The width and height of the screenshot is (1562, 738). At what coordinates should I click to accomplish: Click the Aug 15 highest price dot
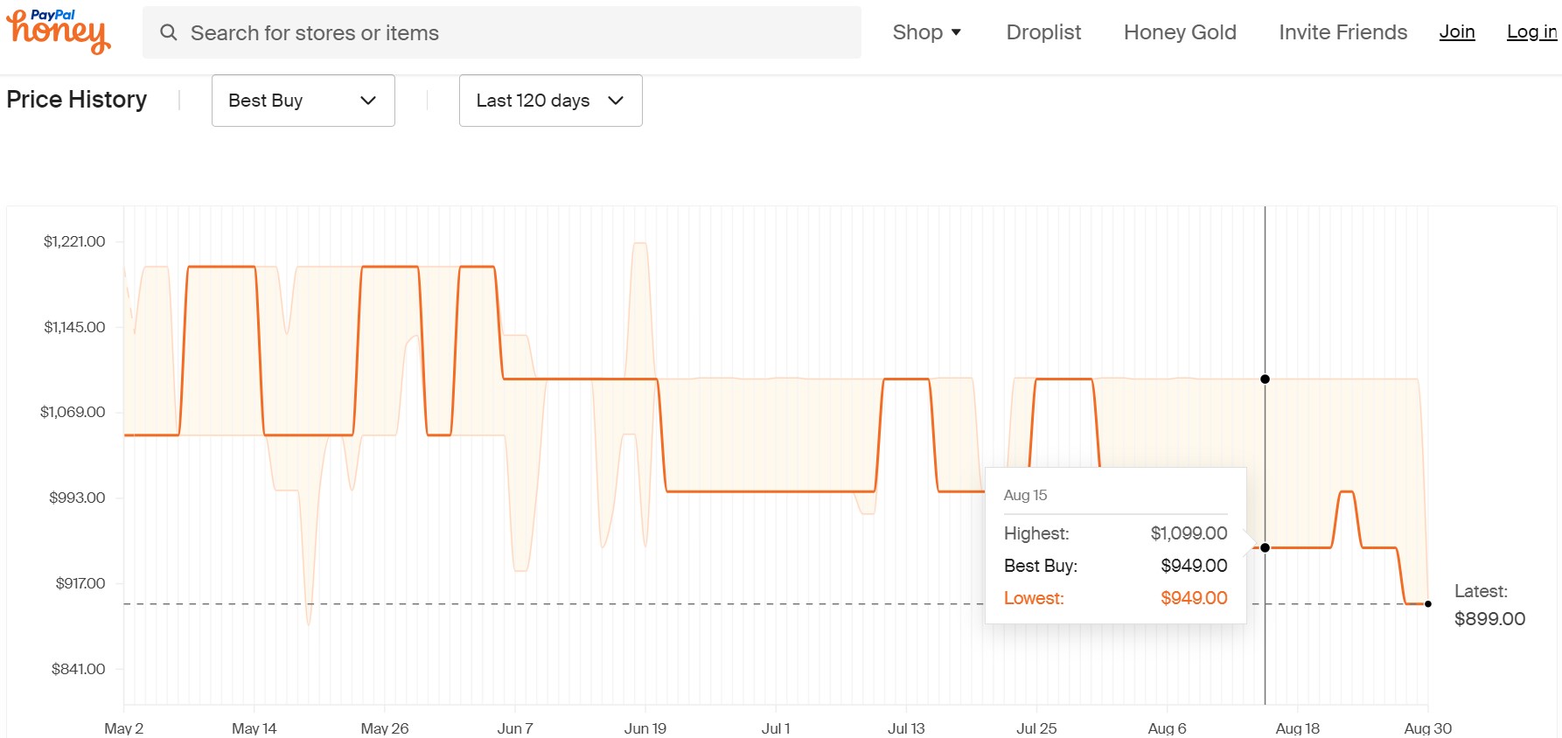pyautogui.click(x=1265, y=379)
